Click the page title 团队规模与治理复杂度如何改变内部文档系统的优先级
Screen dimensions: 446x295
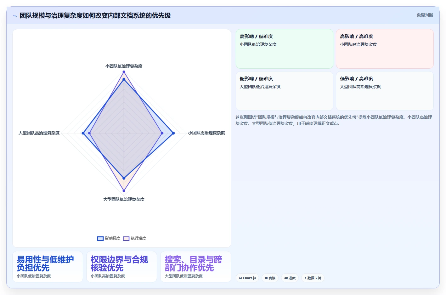tap(95, 15)
